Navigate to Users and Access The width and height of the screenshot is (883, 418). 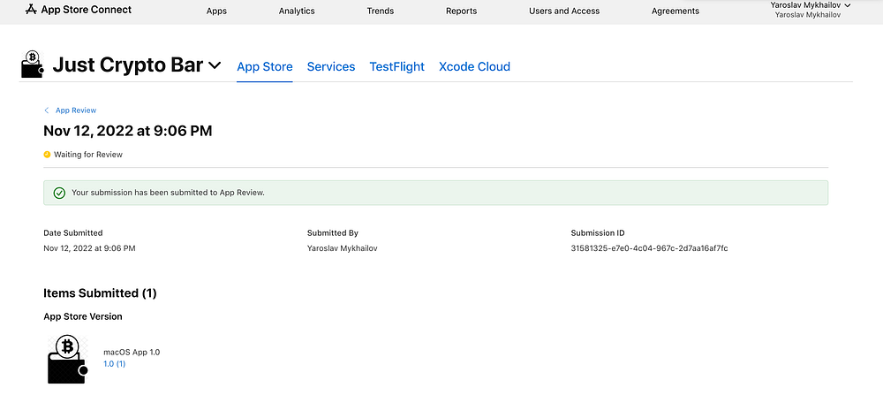(564, 11)
